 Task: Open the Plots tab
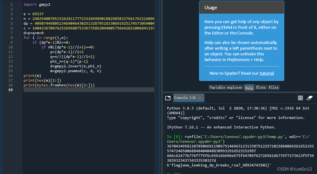261,87
